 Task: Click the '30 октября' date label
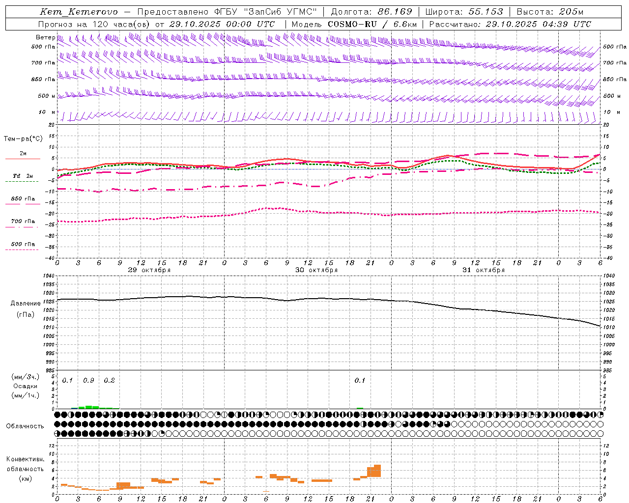click(316, 270)
